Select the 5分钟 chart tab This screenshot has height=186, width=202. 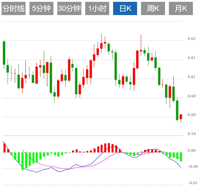[41, 9]
